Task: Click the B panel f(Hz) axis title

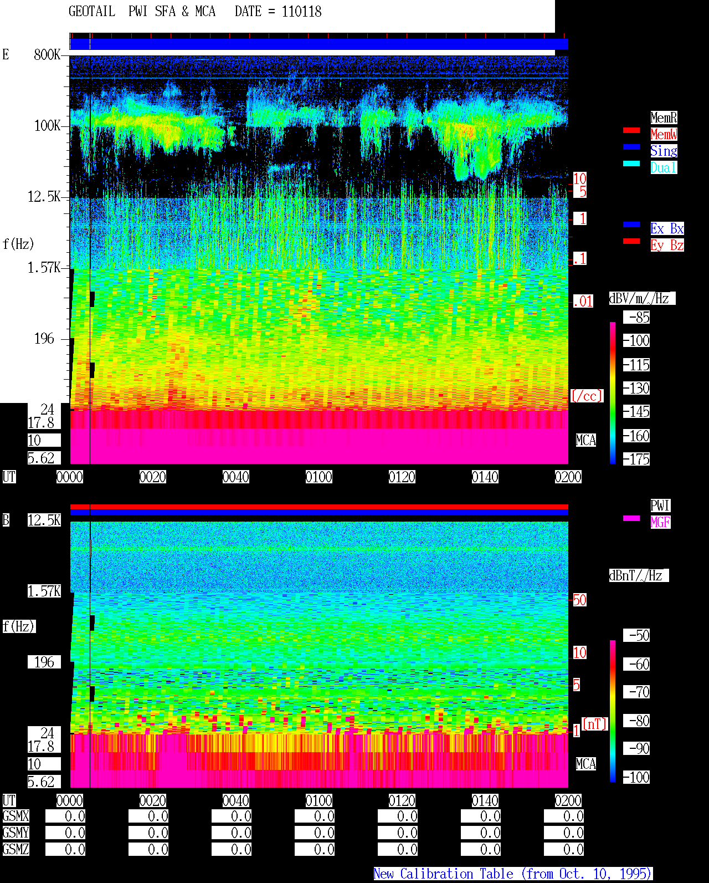Action: point(19,626)
